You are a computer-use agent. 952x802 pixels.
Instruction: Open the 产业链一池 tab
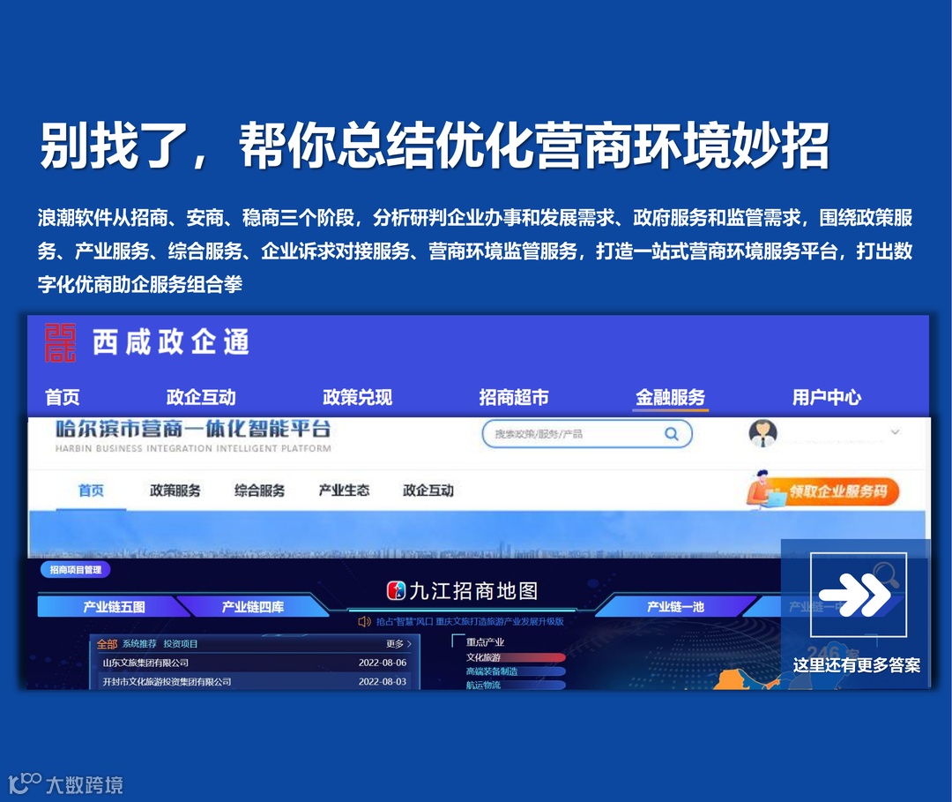tap(675, 606)
